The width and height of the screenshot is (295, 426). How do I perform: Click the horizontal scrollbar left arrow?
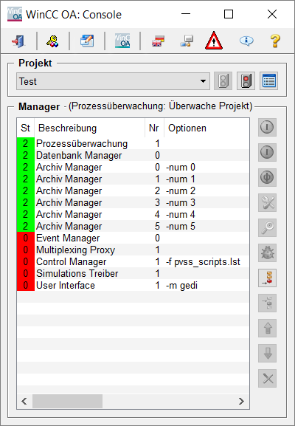(x=24, y=402)
